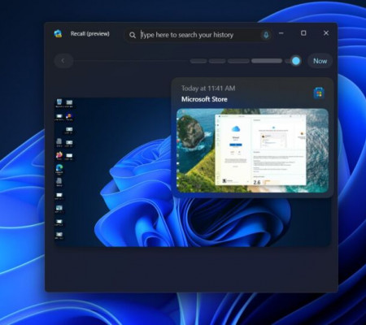Select the leftmost timeline segment

coord(198,61)
